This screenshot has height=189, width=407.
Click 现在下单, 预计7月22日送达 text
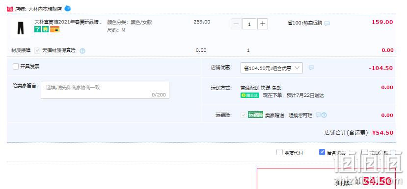pos(294,95)
